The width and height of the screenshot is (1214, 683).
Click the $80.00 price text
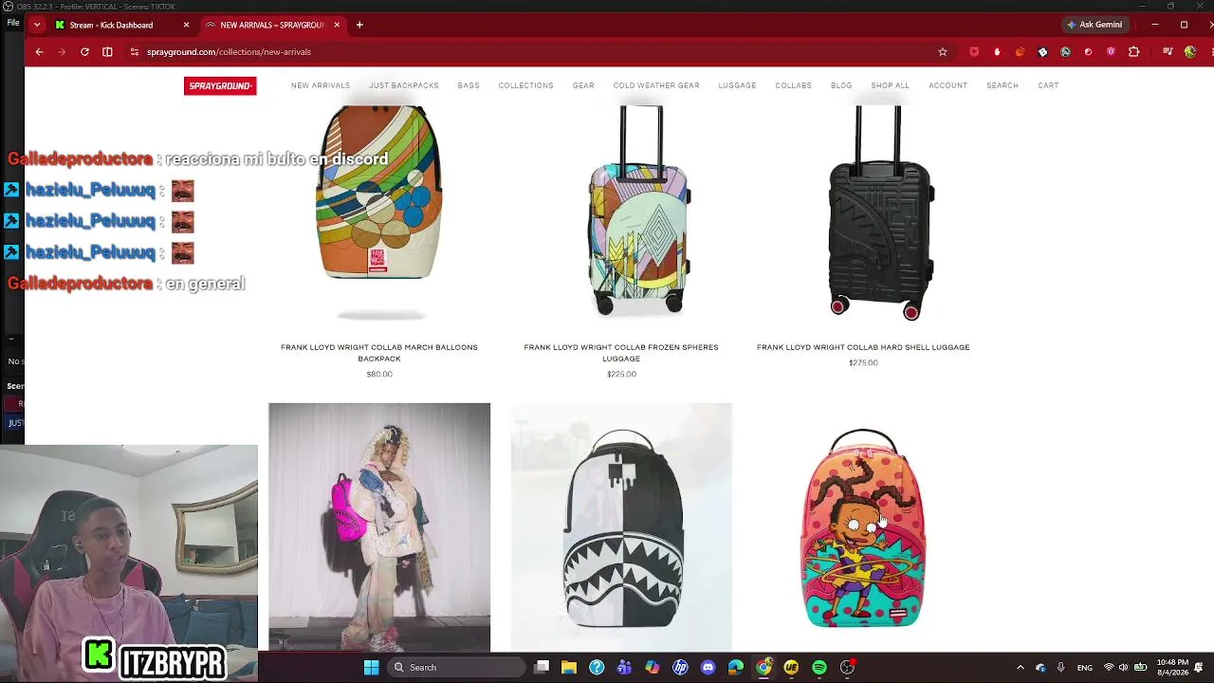pos(379,374)
